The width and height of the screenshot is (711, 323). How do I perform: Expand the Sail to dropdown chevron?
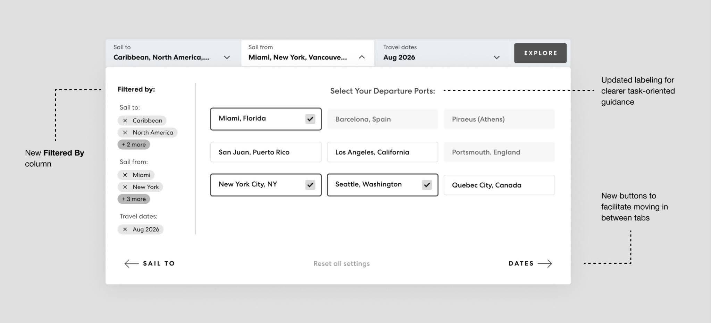[227, 58]
